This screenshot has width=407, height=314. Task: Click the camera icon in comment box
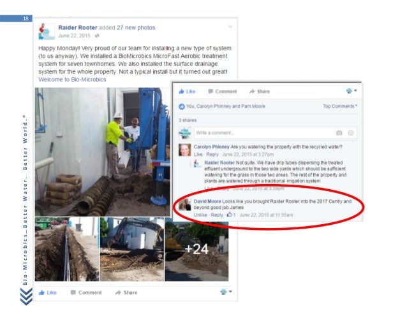point(339,133)
